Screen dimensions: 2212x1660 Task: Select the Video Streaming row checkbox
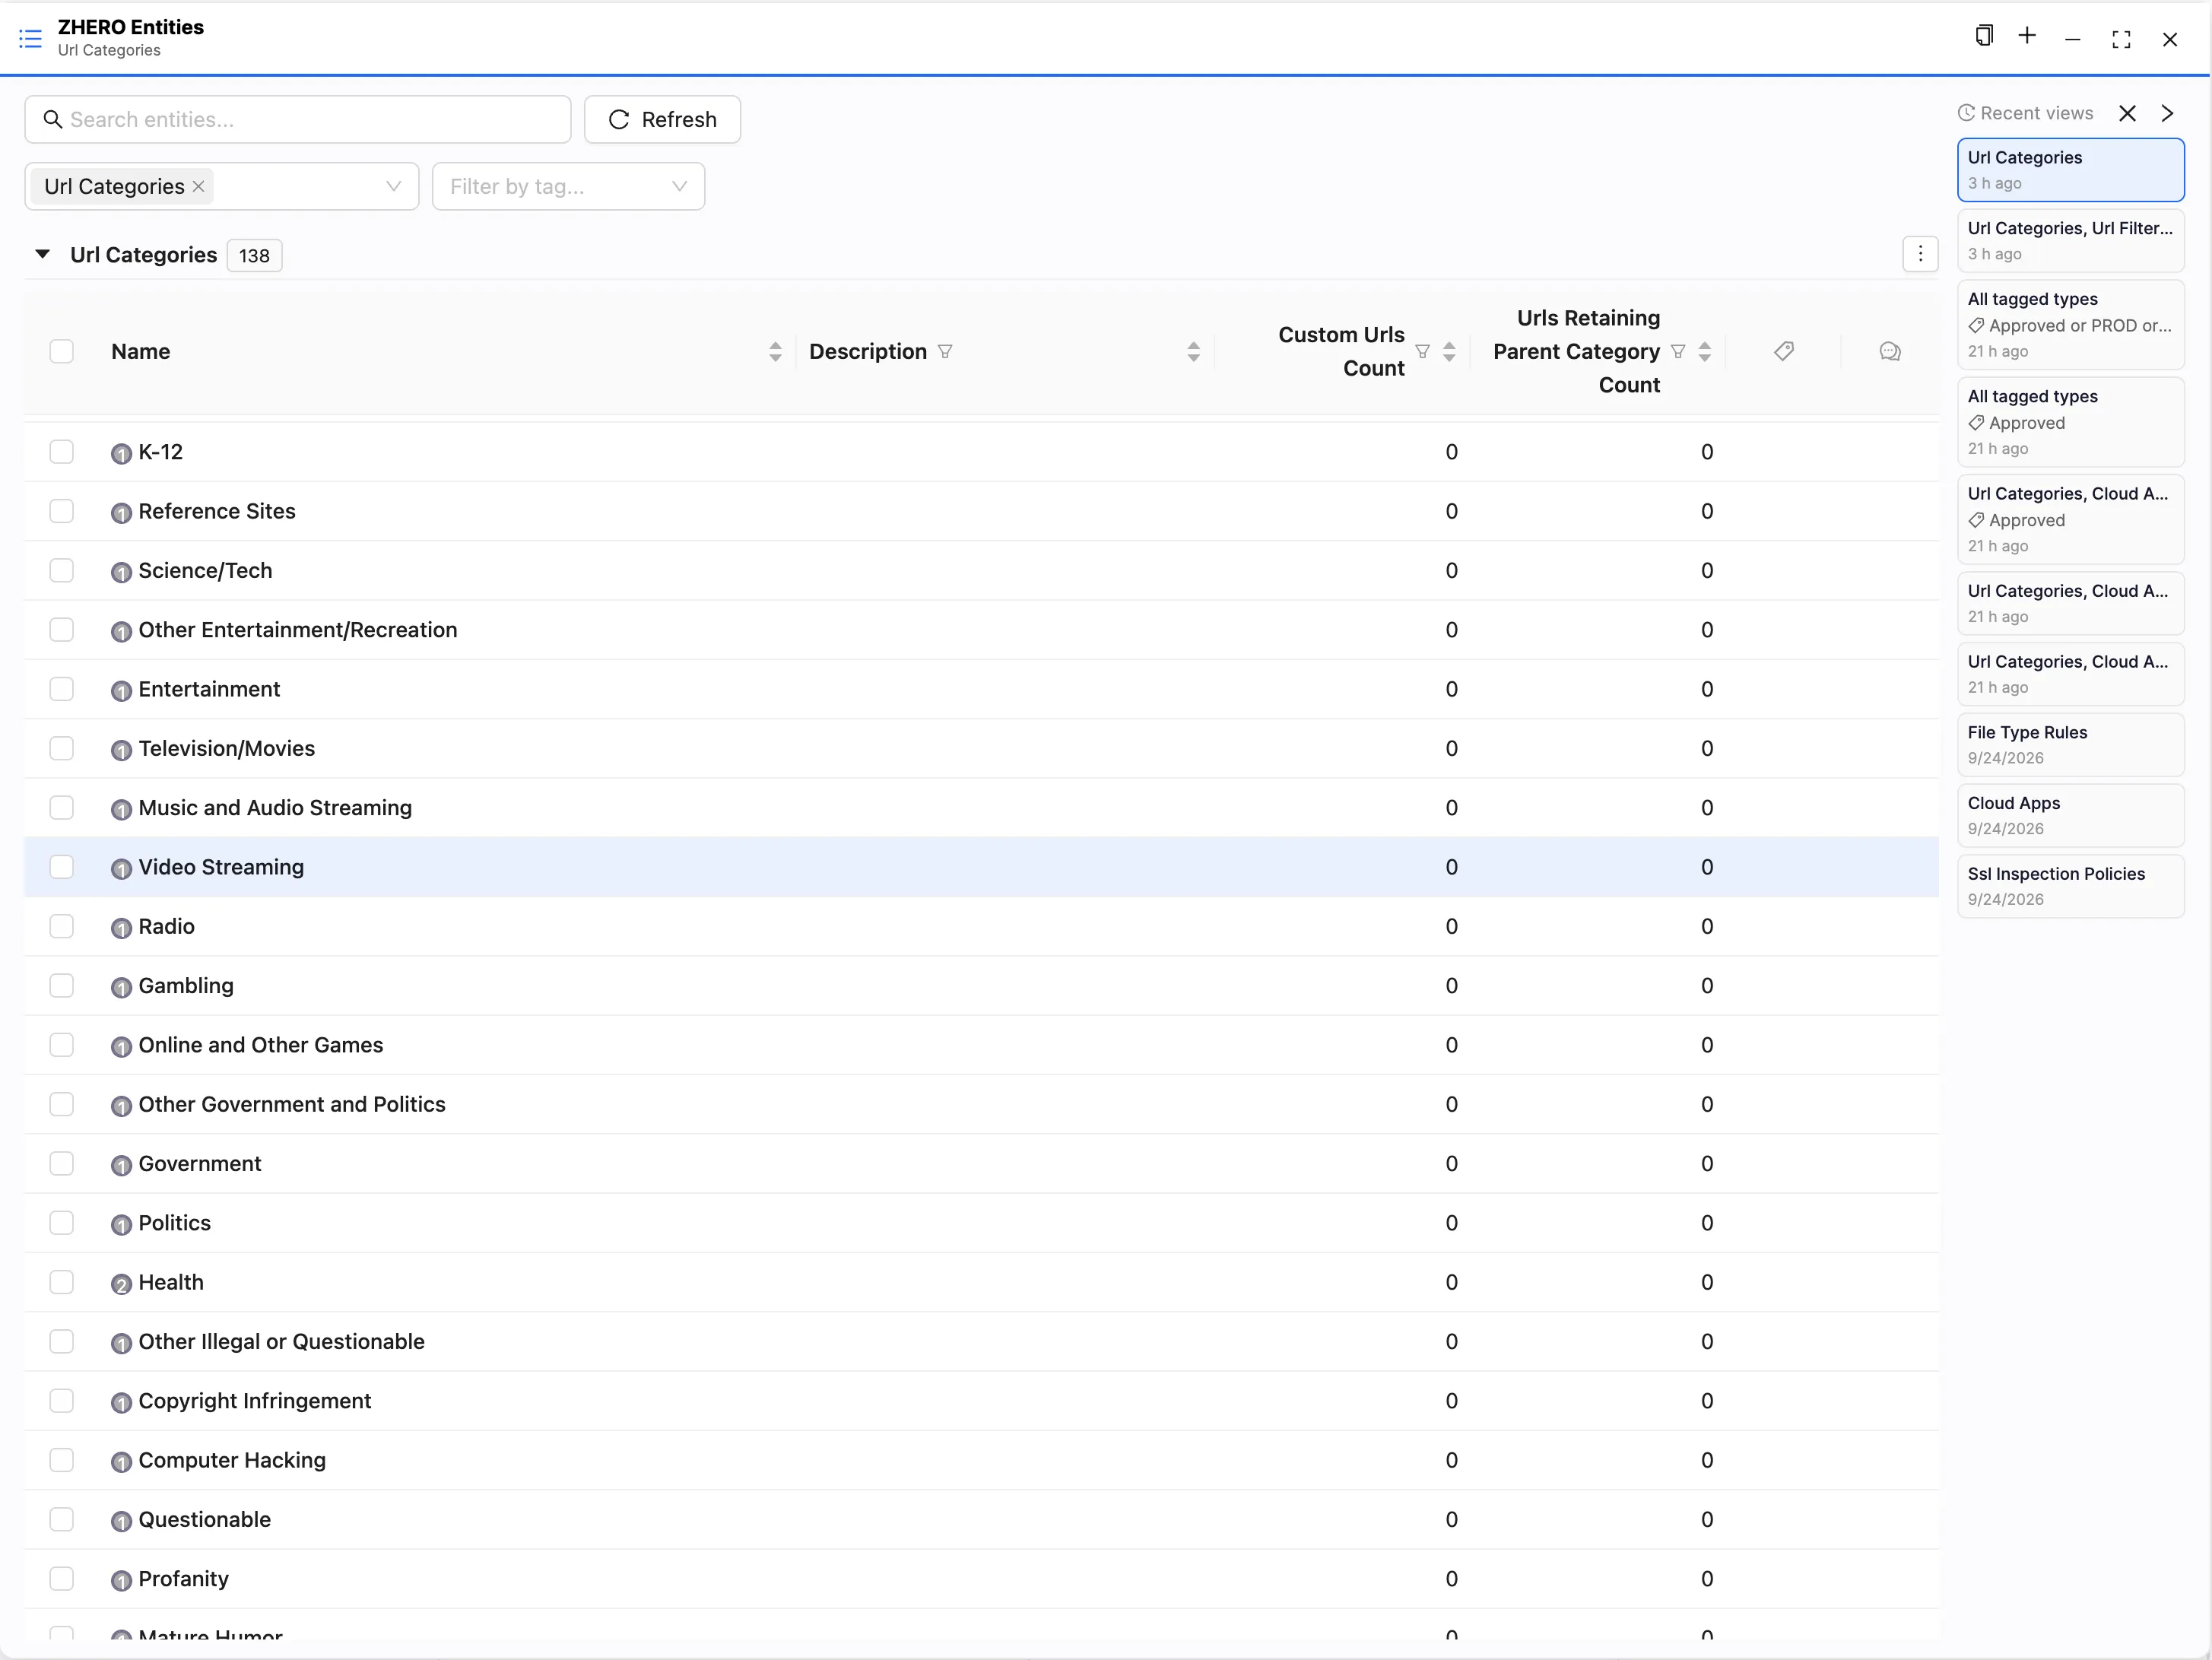pos(62,867)
